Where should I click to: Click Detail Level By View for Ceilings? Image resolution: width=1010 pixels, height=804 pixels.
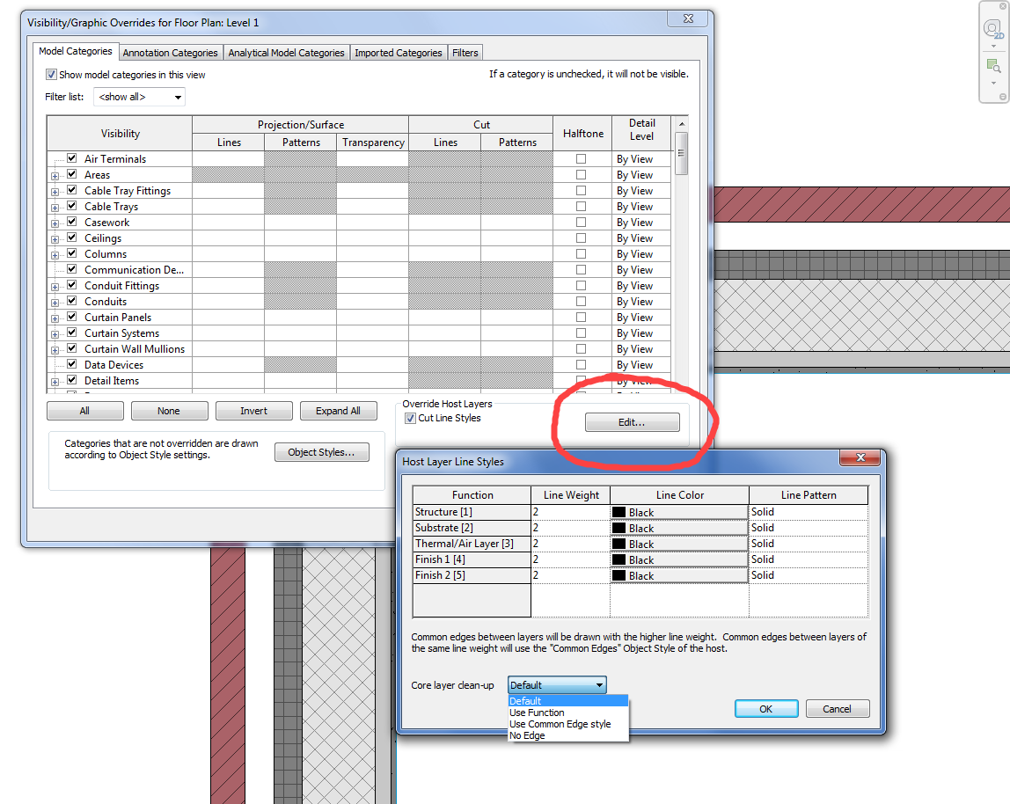coord(640,238)
